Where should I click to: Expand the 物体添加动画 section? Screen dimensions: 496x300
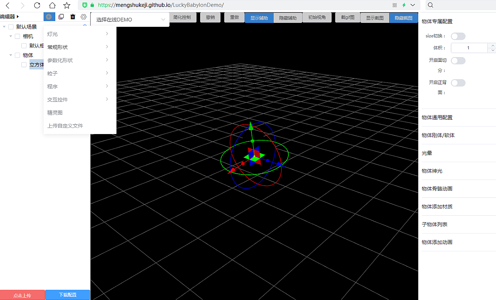coord(459,242)
